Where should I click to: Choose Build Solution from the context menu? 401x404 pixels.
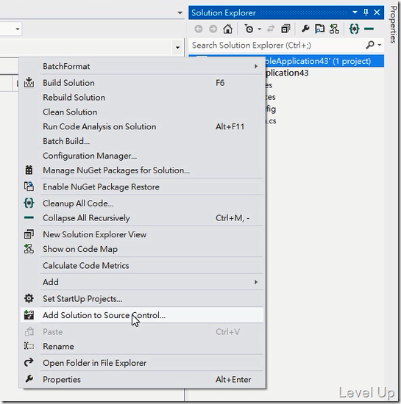click(x=141, y=83)
